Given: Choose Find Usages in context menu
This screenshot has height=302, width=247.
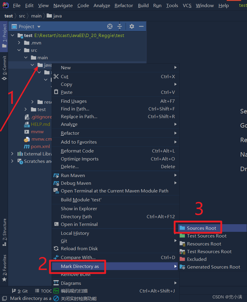Looking at the screenshot, I should coord(115,101).
